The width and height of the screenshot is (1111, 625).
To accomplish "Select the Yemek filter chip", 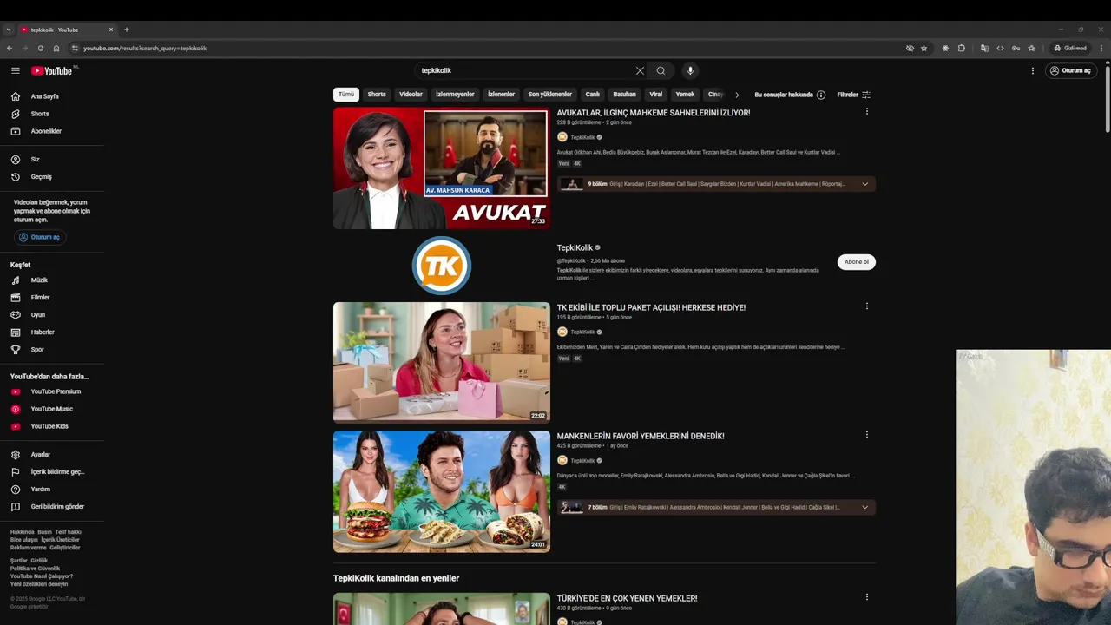I will pyautogui.click(x=686, y=95).
